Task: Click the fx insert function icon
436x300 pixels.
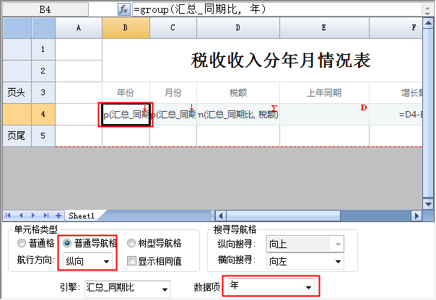Action: (x=123, y=9)
